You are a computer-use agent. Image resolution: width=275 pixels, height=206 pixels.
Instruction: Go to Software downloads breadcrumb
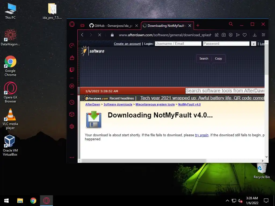(x=118, y=104)
